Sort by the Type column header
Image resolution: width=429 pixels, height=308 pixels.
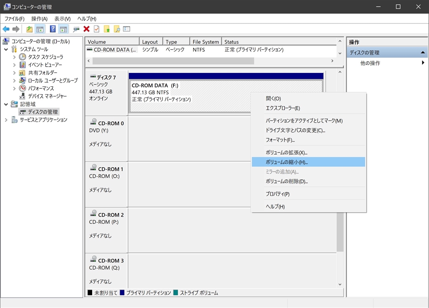point(176,41)
